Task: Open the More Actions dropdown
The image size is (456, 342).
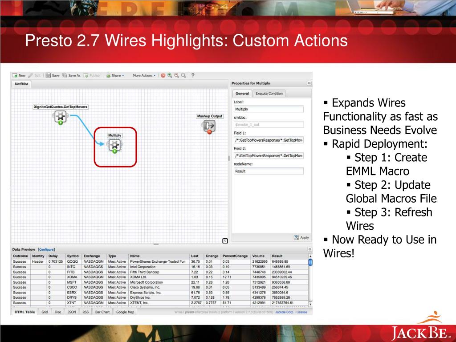Action: (x=144, y=75)
